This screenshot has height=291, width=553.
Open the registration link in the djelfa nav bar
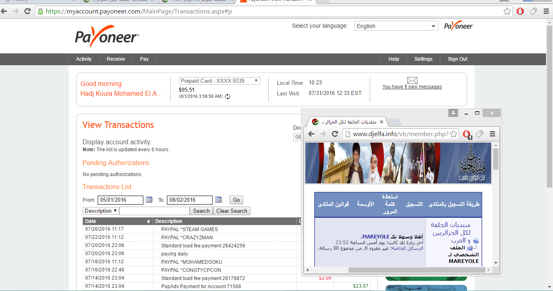(414, 204)
